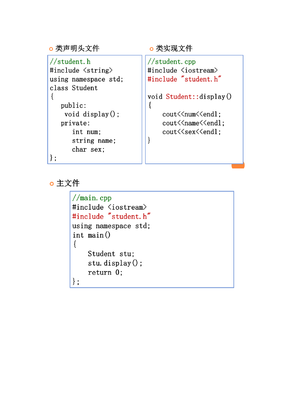The height and width of the screenshot is (408, 289).
Task: Select the statement "return 0;"
Action: click(x=105, y=272)
